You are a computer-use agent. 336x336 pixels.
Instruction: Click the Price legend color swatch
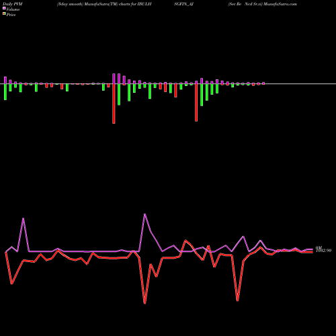(x=4, y=13)
